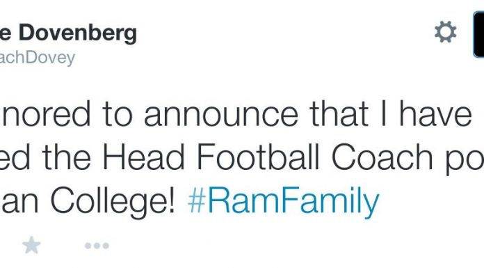Screen dimensions: 484x268
Task: Click the word "announce" in the tweet
Action: (221, 115)
